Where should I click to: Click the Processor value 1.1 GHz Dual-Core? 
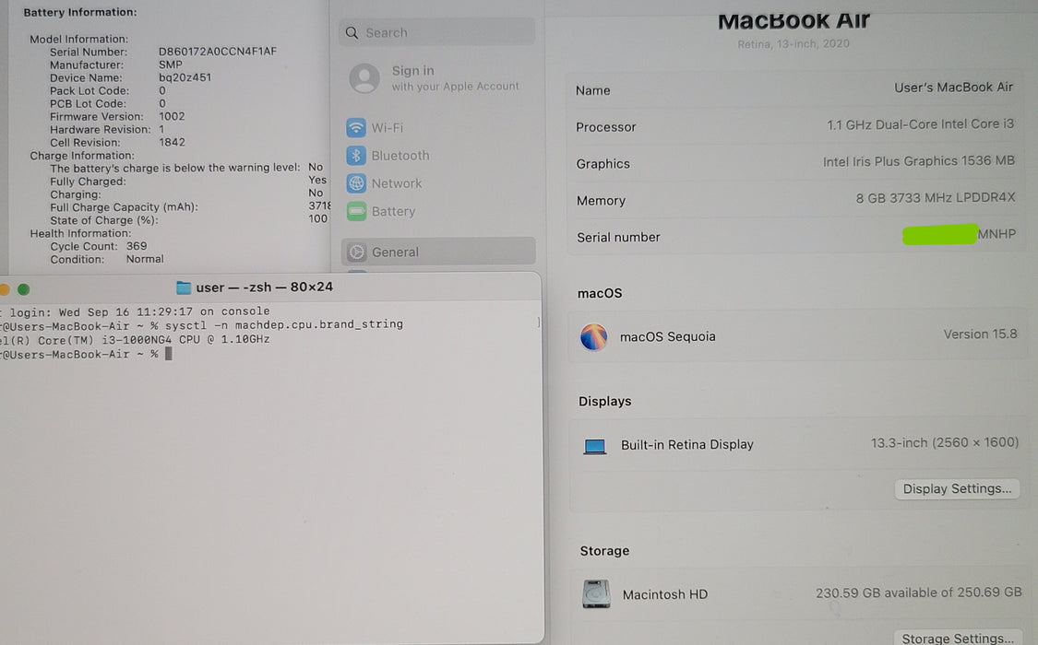[x=920, y=124]
